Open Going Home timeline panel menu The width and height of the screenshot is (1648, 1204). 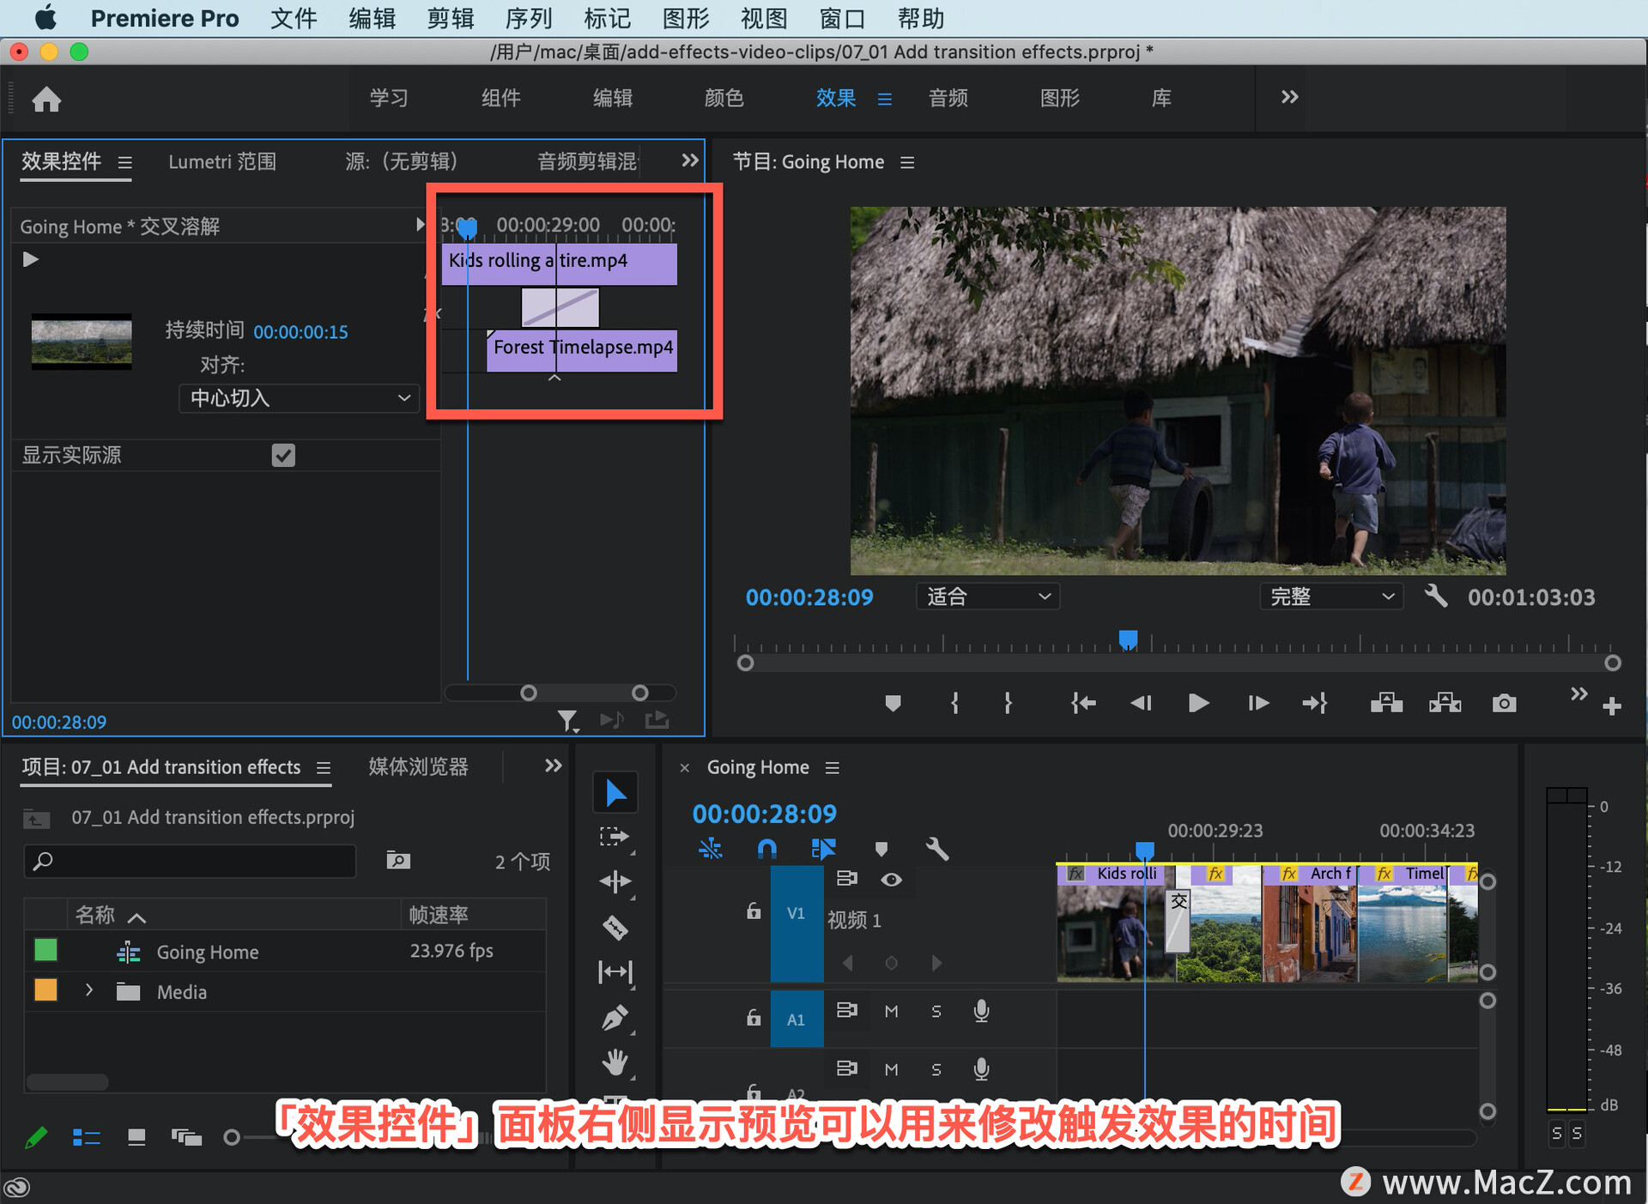[x=832, y=768]
